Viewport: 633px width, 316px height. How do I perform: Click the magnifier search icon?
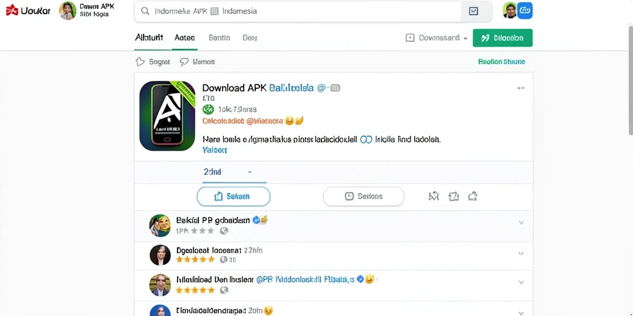(145, 11)
